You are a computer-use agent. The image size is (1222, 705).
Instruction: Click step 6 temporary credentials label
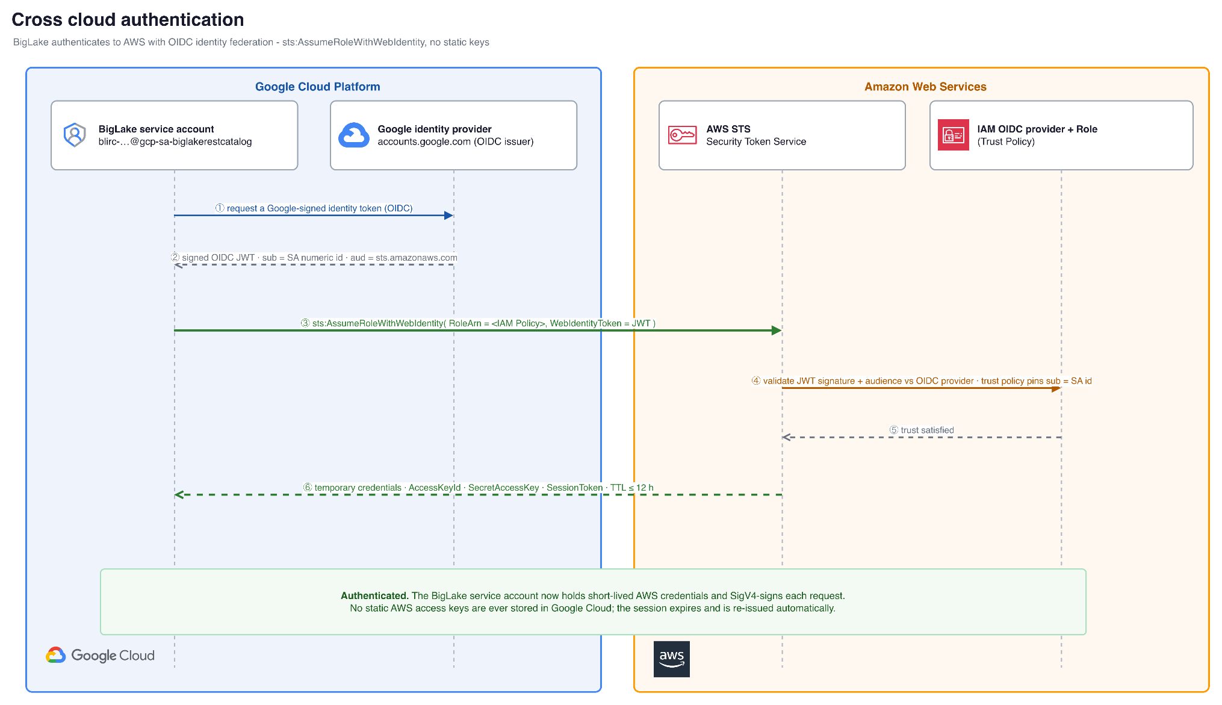[x=478, y=488]
